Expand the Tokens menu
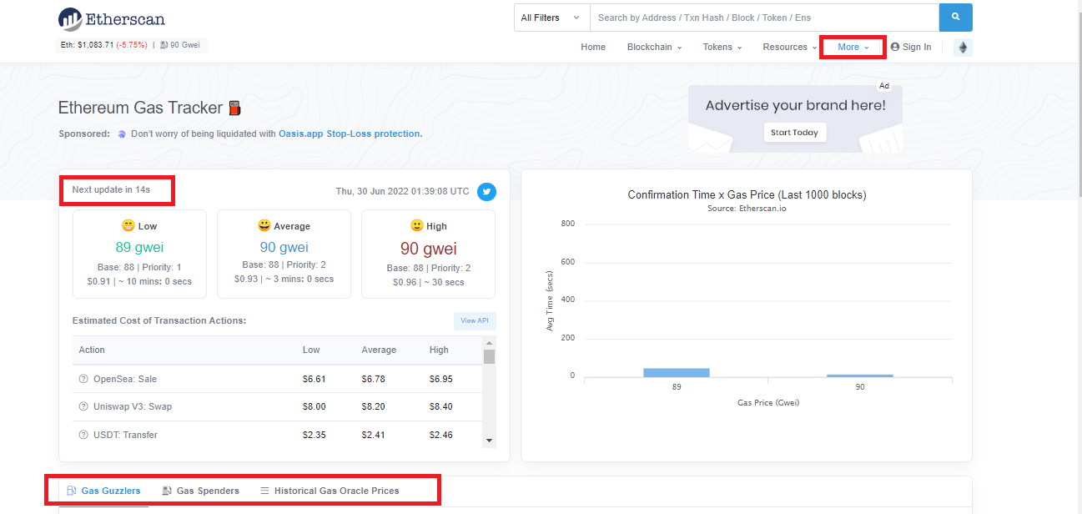1082x514 pixels. [x=722, y=47]
